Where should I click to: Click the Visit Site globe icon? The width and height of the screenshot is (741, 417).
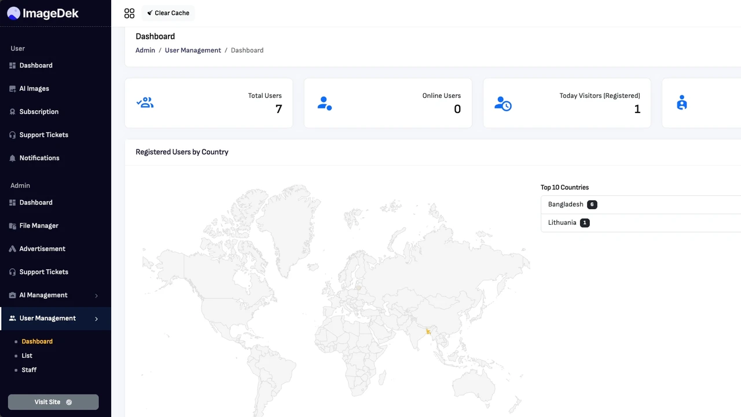click(69, 402)
